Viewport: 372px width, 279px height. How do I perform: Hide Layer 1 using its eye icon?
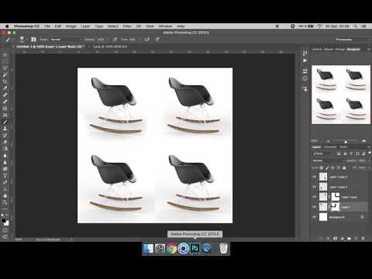point(314,207)
